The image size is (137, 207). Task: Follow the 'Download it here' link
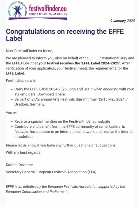click(51, 94)
